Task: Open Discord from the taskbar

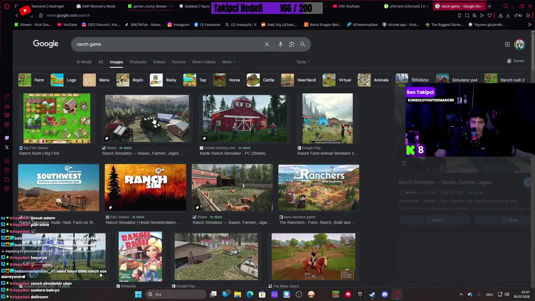Action: pyautogui.click(x=385, y=294)
